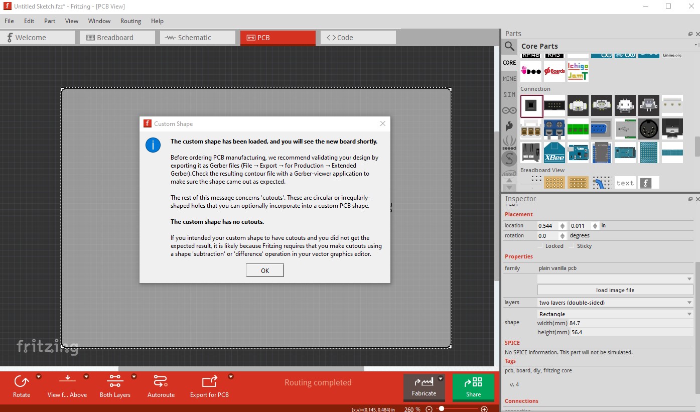Switch to the Schematic tab
This screenshot has width=700, height=412.
click(x=198, y=38)
